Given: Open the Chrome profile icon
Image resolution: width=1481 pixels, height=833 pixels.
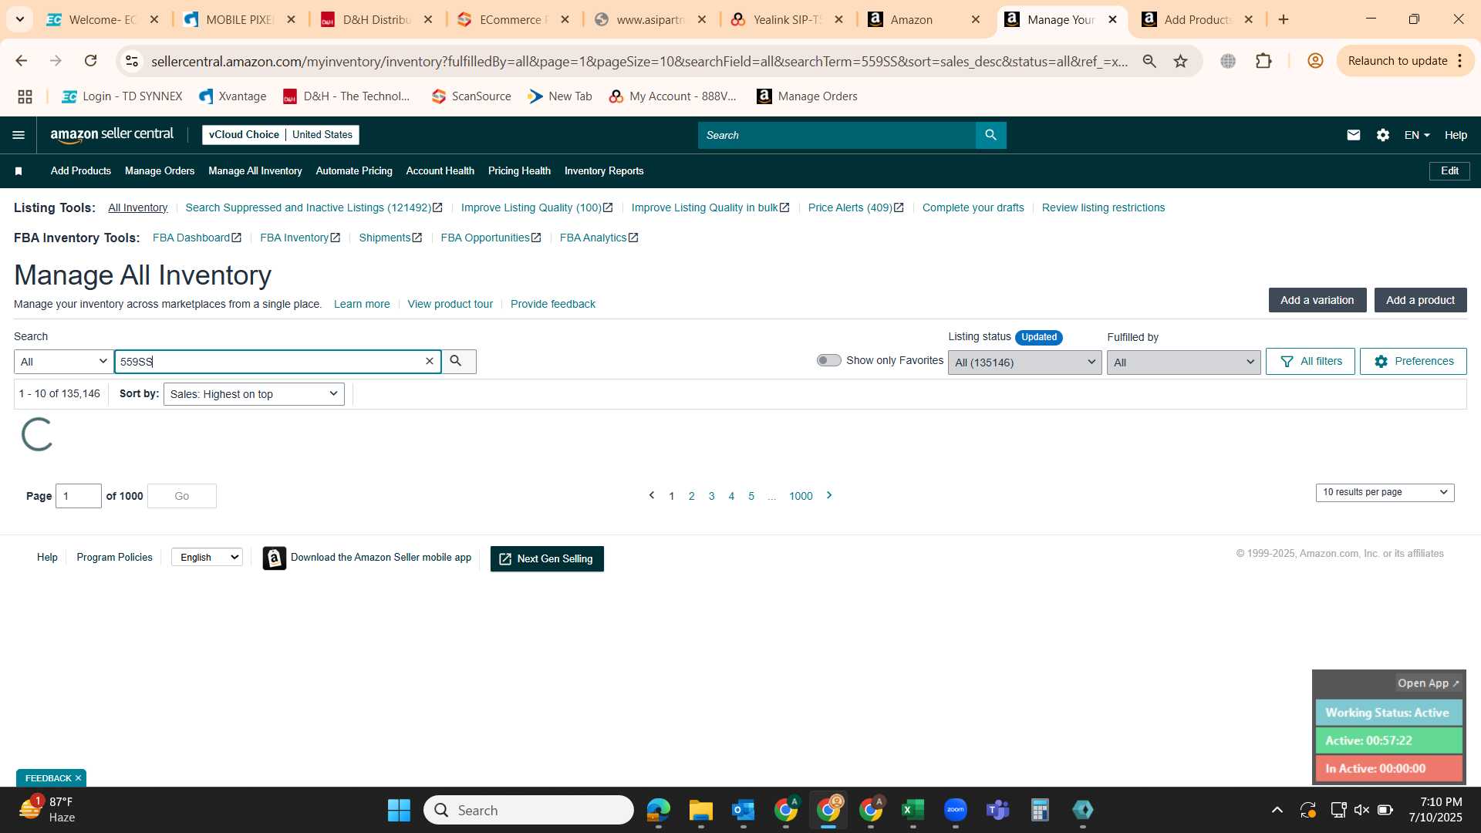Looking at the screenshot, I should (x=1315, y=61).
